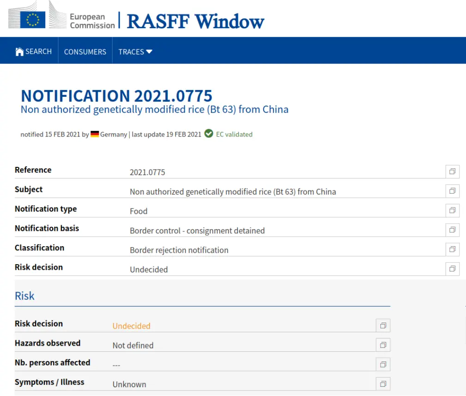The width and height of the screenshot is (466, 396).
Task: Click the RASFF Window title link
Action: pos(195,21)
